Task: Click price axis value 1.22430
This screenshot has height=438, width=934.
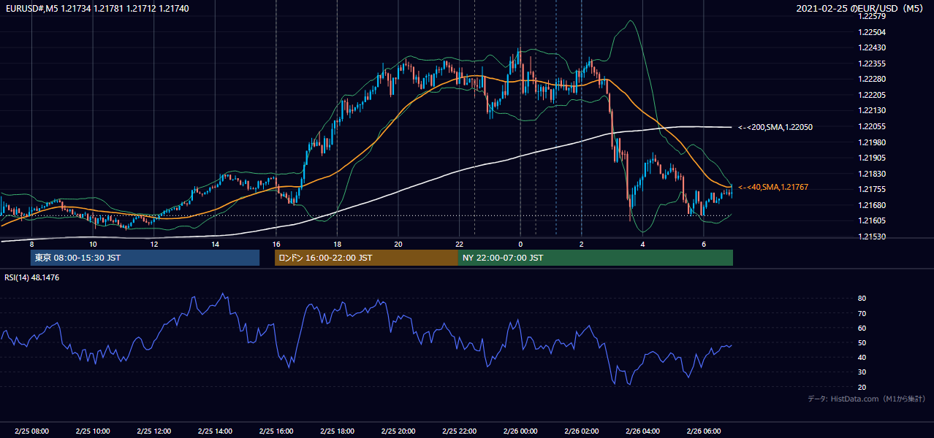Action: 871,48
